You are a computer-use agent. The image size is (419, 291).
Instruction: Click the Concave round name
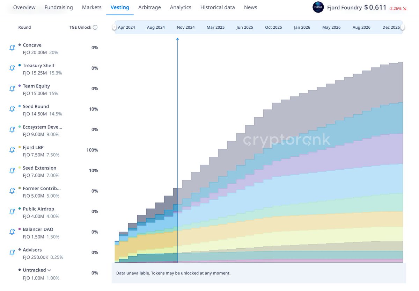[x=32, y=45]
